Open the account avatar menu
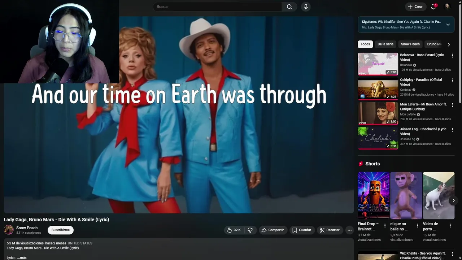This screenshot has width=462, height=260. (x=447, y=6)
